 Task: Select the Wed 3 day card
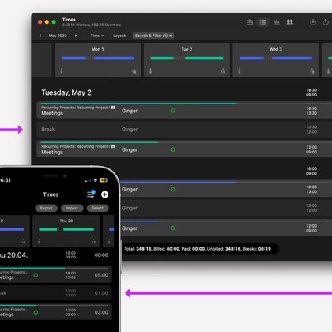[x=276, y=60]
